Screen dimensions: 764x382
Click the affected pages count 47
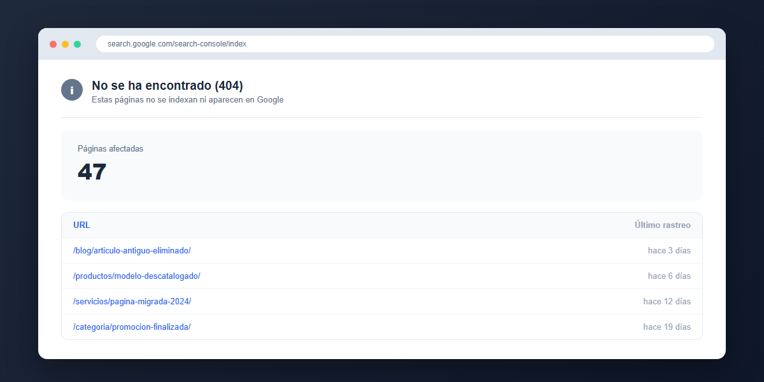coord(92,172)
